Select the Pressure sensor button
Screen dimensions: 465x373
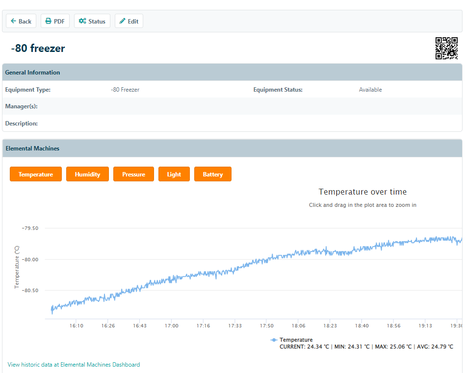[x=133, y=174]
